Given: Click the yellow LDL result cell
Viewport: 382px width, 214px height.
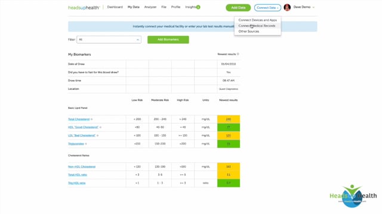Looking at the screenshot, I should point(229,136).
